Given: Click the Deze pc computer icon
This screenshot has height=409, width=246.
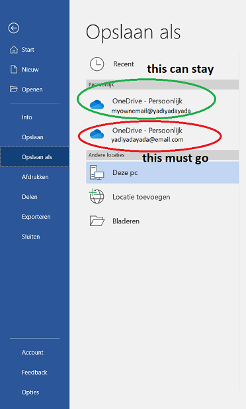Looking at the screenshot, I should (97, 172).
